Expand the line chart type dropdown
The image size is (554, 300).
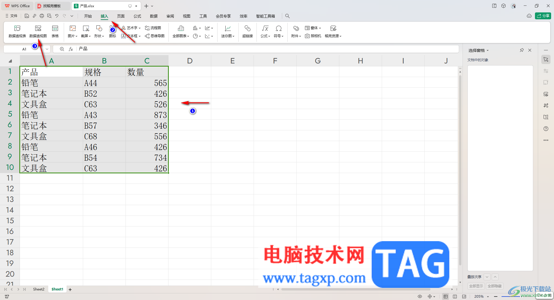pos(212,28)
